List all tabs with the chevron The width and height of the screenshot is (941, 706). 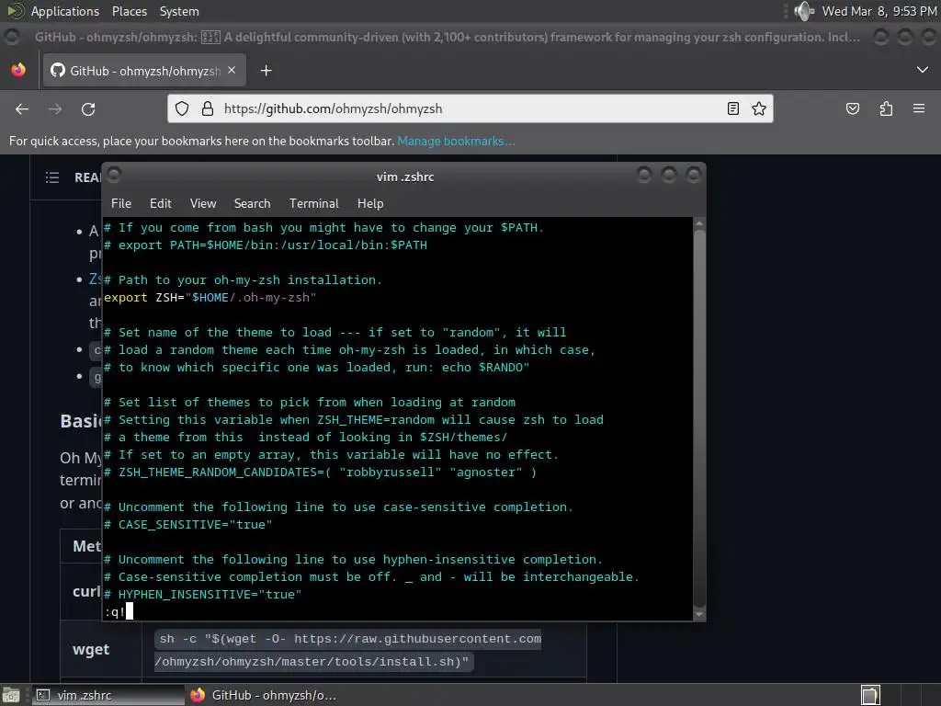[x=923, y=70]
